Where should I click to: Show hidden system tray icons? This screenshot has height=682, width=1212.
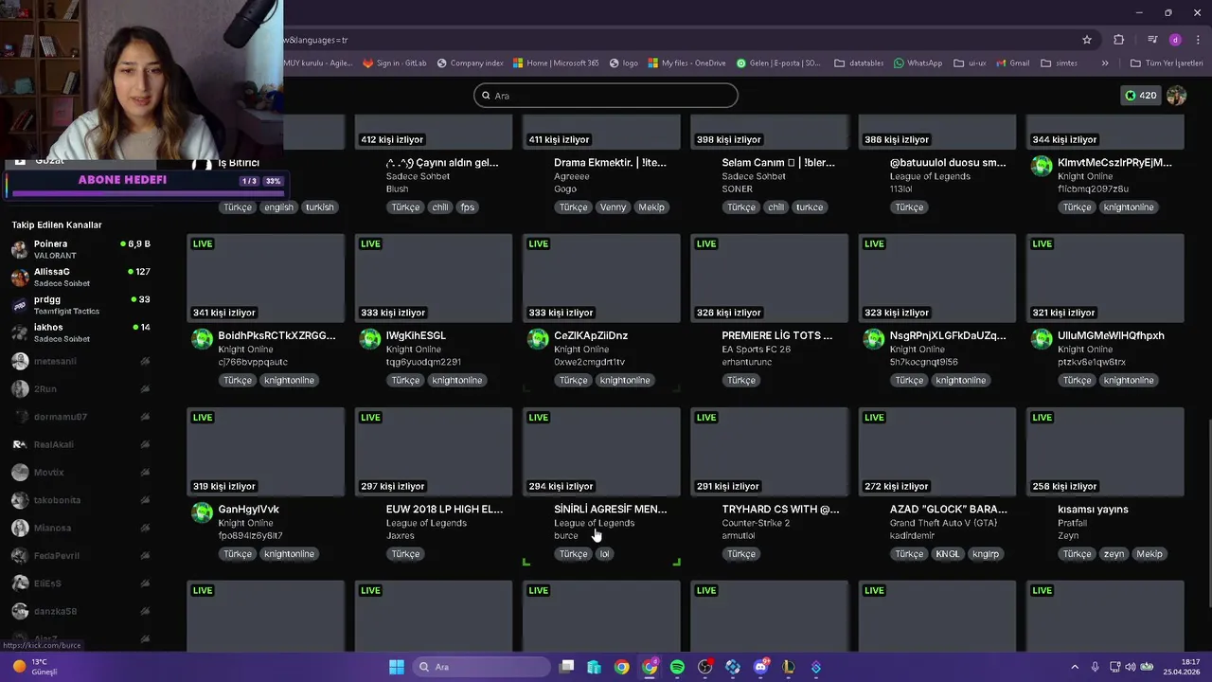[x=1075, y=667]
